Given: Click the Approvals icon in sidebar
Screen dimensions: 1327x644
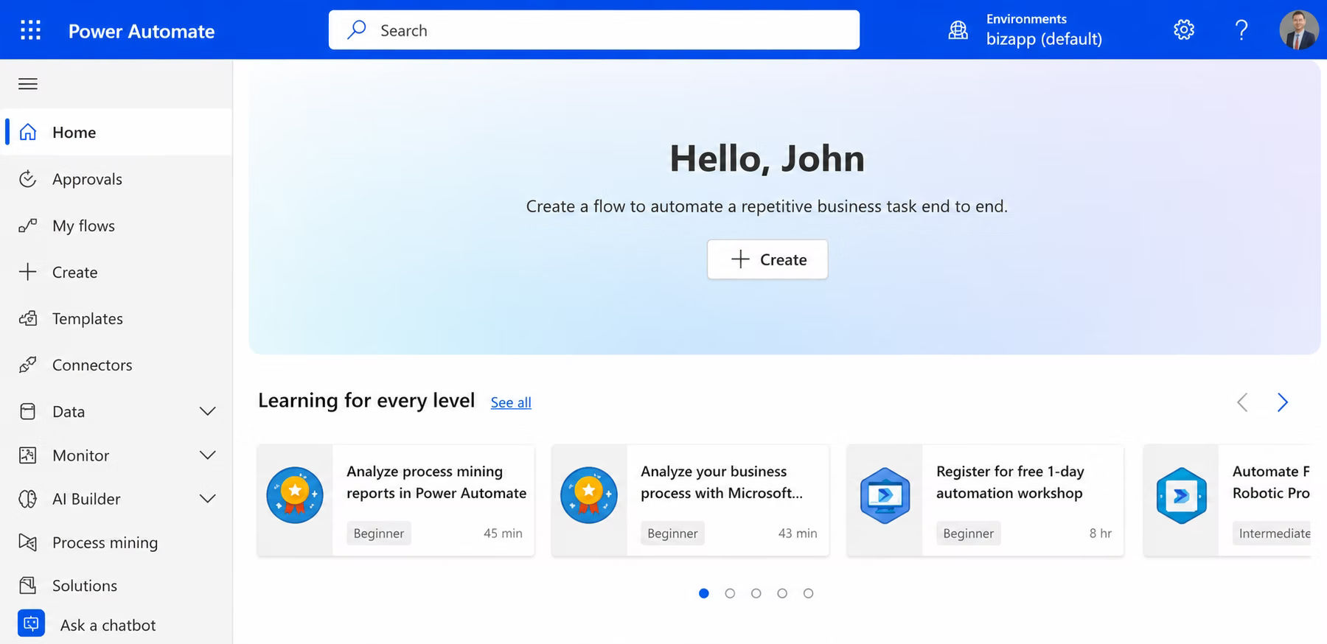Looking at the screenshot, I should (28, 179).
